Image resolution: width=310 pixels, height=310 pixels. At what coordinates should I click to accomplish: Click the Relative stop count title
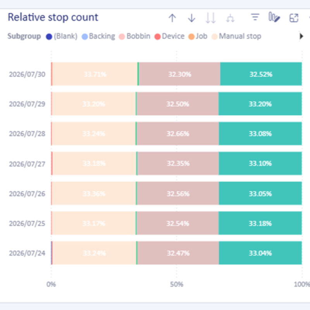click(x=53, y=17)
